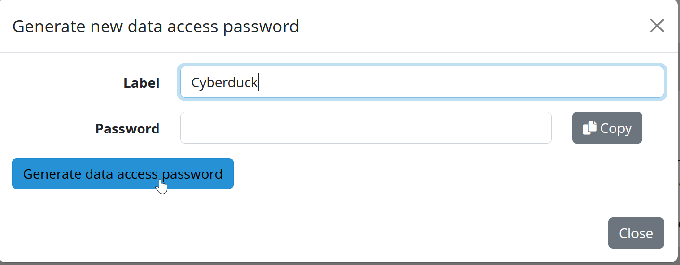Click the Generate data access password button
This screenshot has height=265, width=680.
[x=123, y=173]
